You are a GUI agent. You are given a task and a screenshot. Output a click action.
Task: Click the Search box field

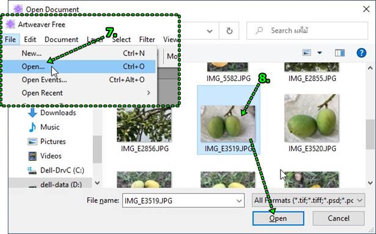coord(307,30)
